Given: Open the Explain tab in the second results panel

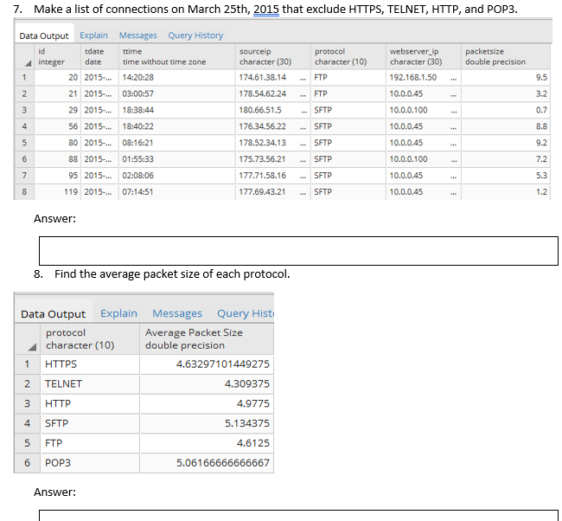Looking at the screenshot, I should 118,313.
